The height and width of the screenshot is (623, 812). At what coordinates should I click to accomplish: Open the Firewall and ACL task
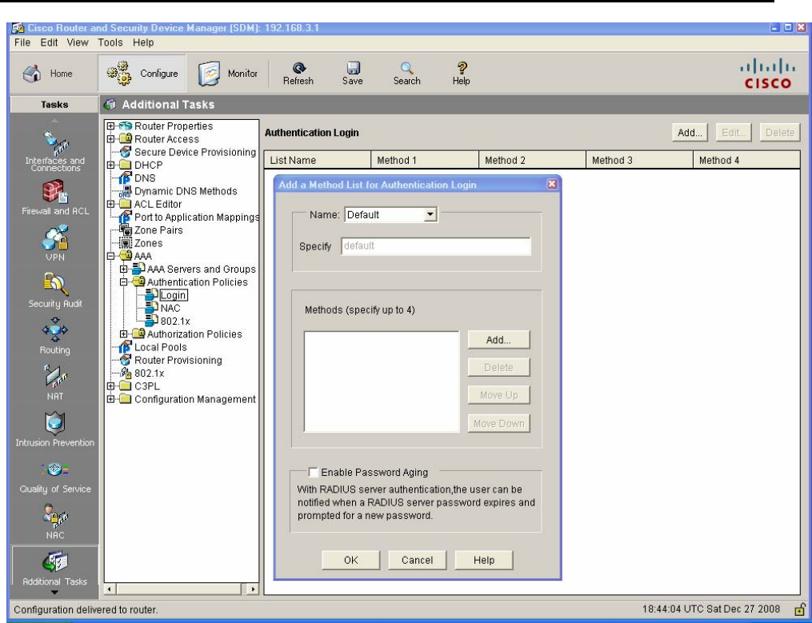tap(55, 198)
